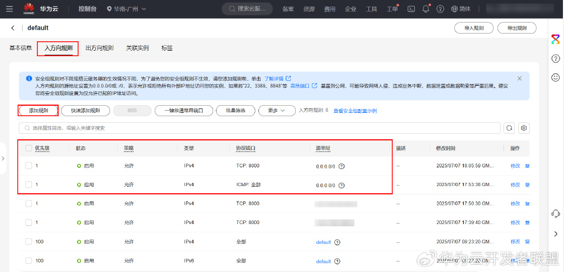Viewport: 564px width, 272px height.
Task: Click help icon next to 0.0.0.0/0 in TCP: 8000 row
Action: pos(341,166)
